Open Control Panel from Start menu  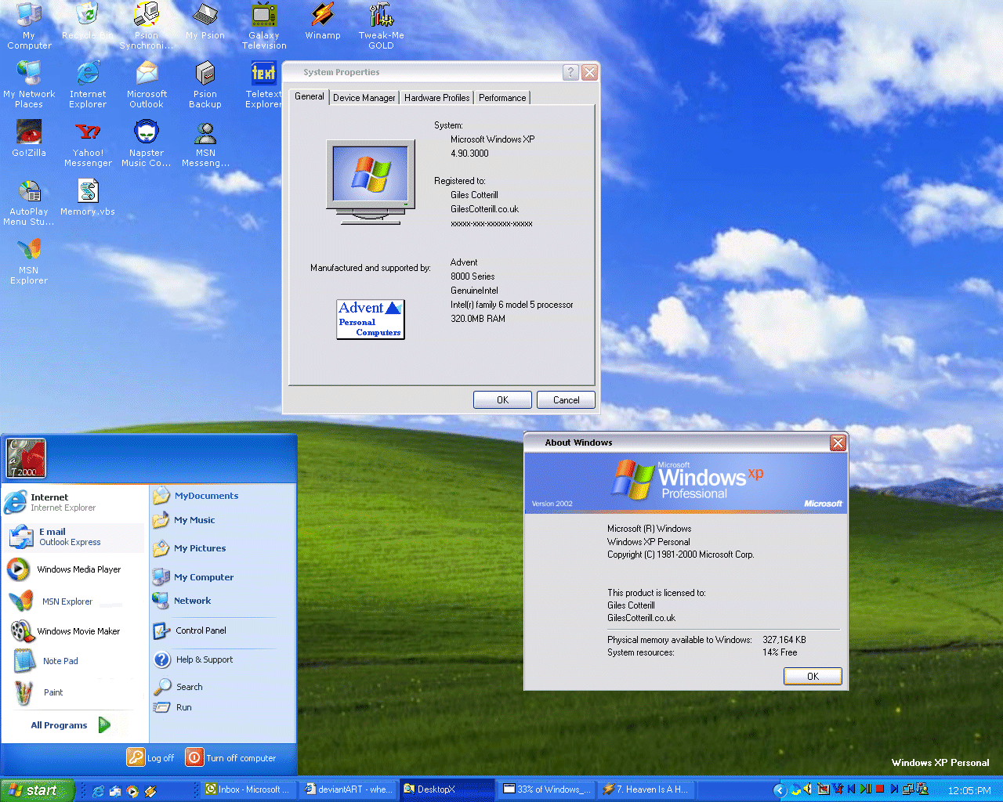pos(199,630)
